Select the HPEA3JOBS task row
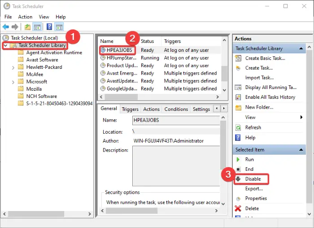 pos(160,50)
